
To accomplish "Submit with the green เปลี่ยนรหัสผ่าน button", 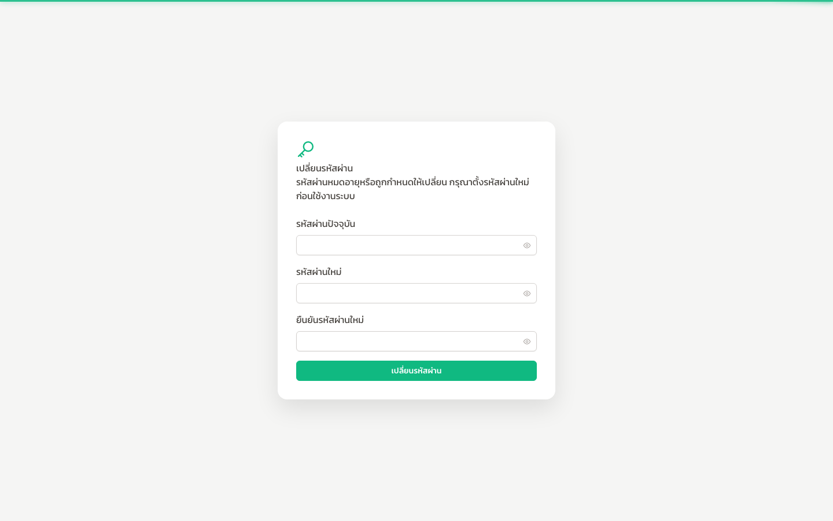I will tap(417, 370).
